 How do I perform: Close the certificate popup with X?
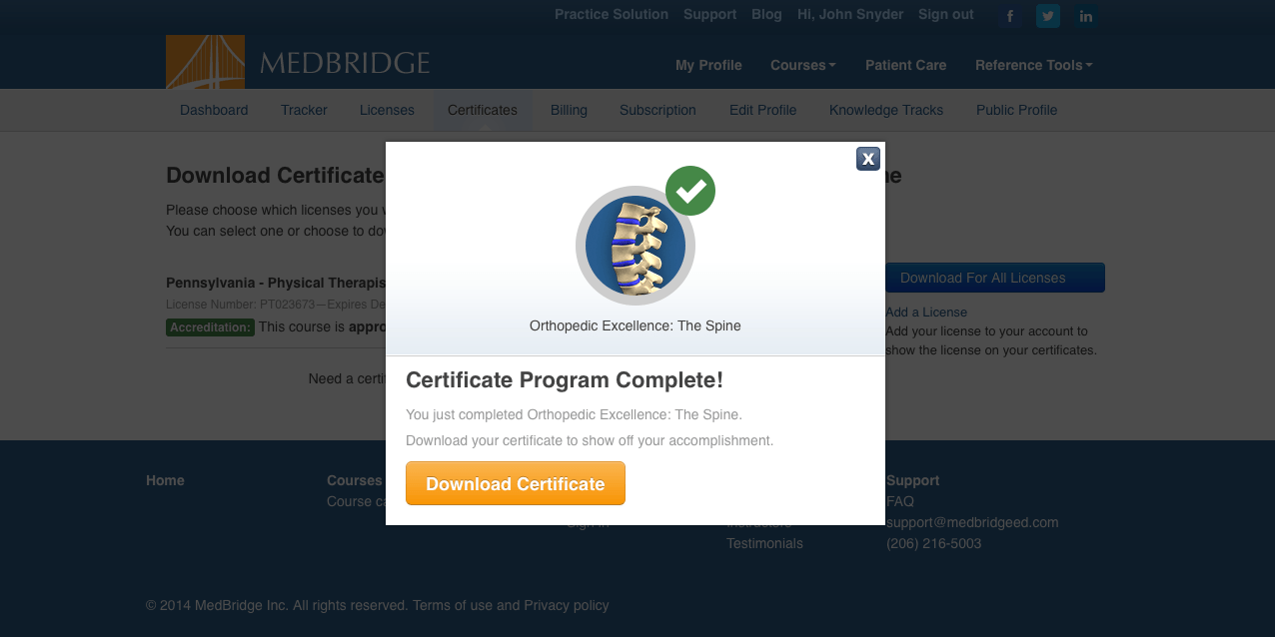click(x=868, y=158)
